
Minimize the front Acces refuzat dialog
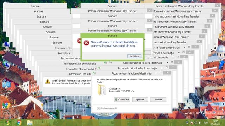click(x=156, y=73)
